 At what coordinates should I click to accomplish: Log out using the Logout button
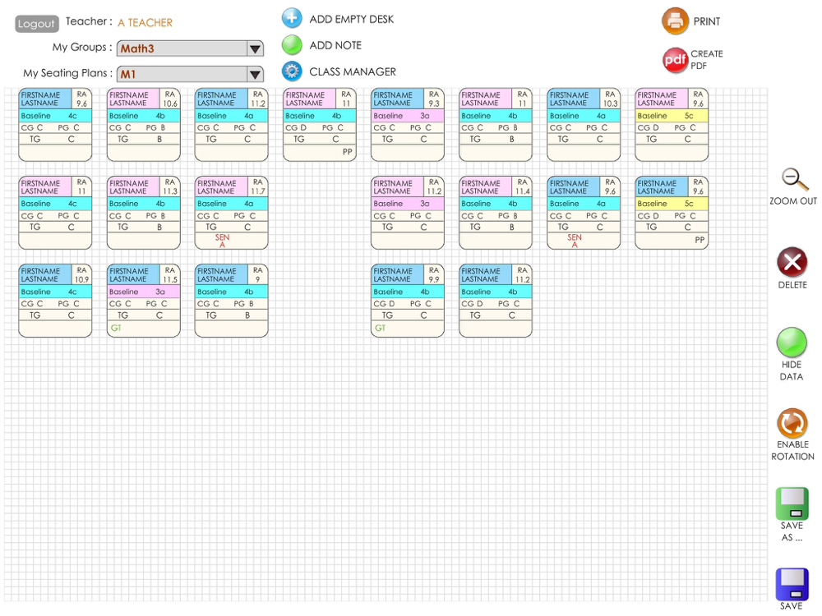tap(37, 24)
